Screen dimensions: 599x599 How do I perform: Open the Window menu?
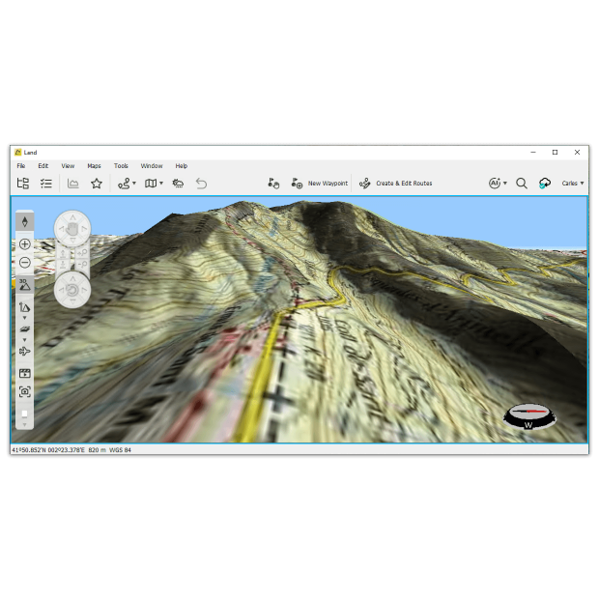pyautogui.click(x=152, y=166)
